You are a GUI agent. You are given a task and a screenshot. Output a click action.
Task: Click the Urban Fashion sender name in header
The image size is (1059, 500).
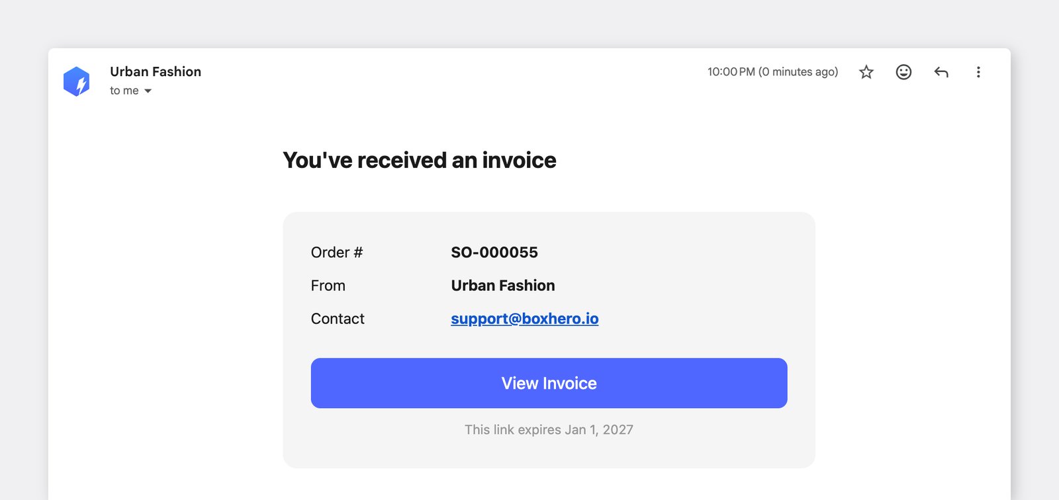156,71
